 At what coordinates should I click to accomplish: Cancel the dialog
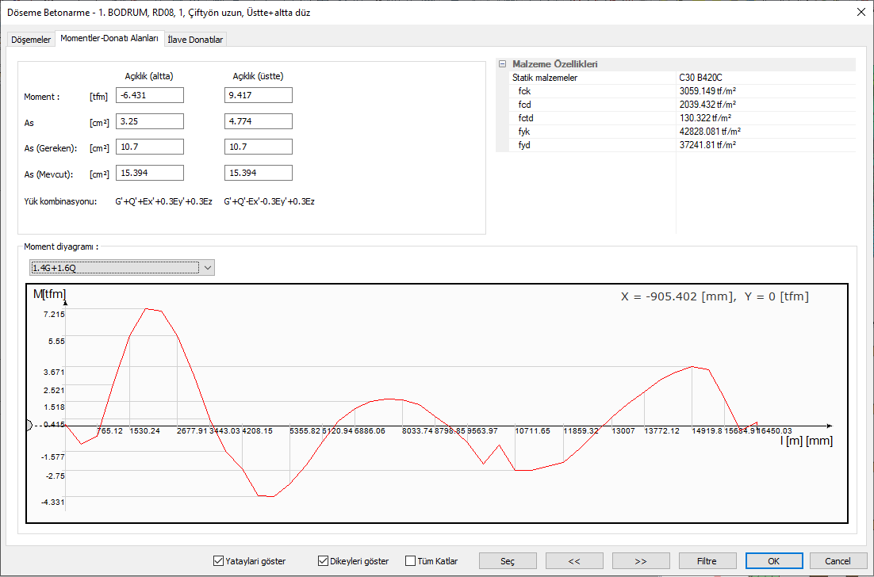coord(838,561)
